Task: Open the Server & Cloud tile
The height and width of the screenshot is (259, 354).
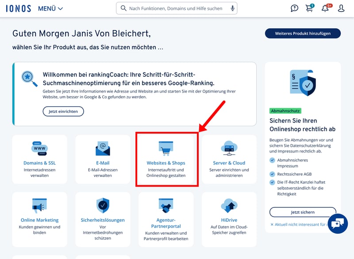Action: [x=229, y=159]
